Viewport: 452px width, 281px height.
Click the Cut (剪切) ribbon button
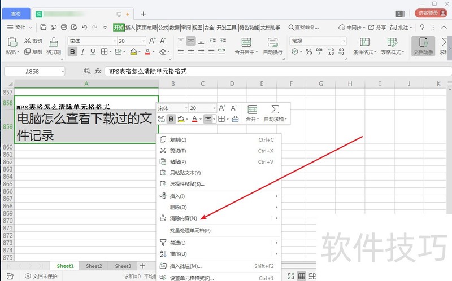33,41
